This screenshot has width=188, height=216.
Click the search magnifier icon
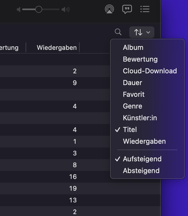click(x=118, y=32)
